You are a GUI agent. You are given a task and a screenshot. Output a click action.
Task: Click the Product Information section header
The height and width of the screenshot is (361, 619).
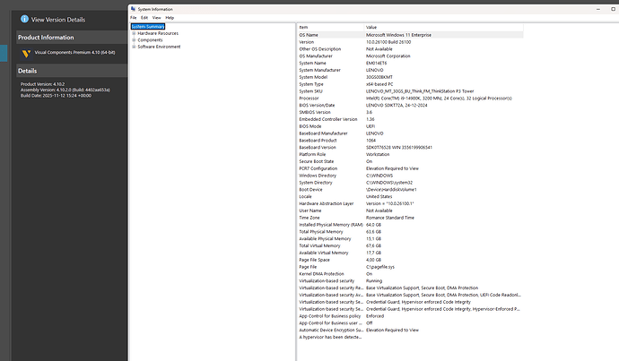coord(54,37)
